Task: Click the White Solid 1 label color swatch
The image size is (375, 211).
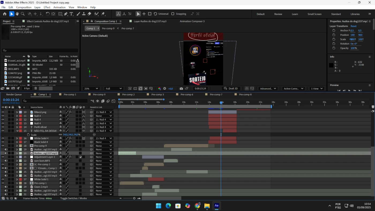Action: (20, 179)
